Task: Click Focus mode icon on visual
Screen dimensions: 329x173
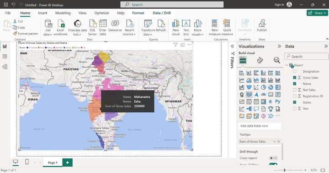Action: [182, 45]
